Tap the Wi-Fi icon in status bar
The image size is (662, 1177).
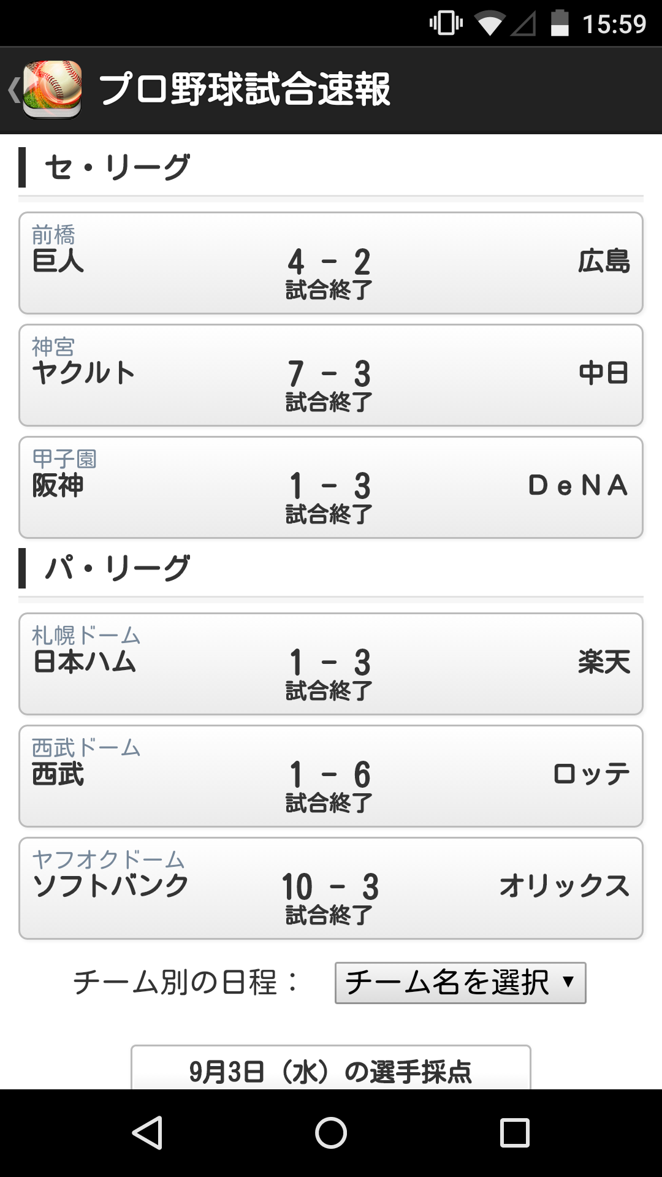(489, 24)
